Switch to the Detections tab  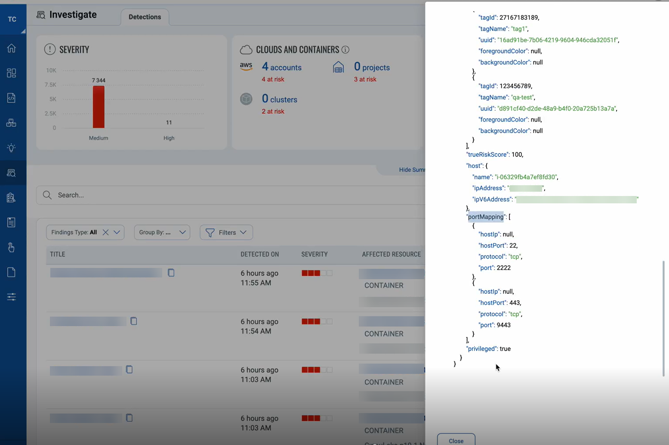click(145, 17)
